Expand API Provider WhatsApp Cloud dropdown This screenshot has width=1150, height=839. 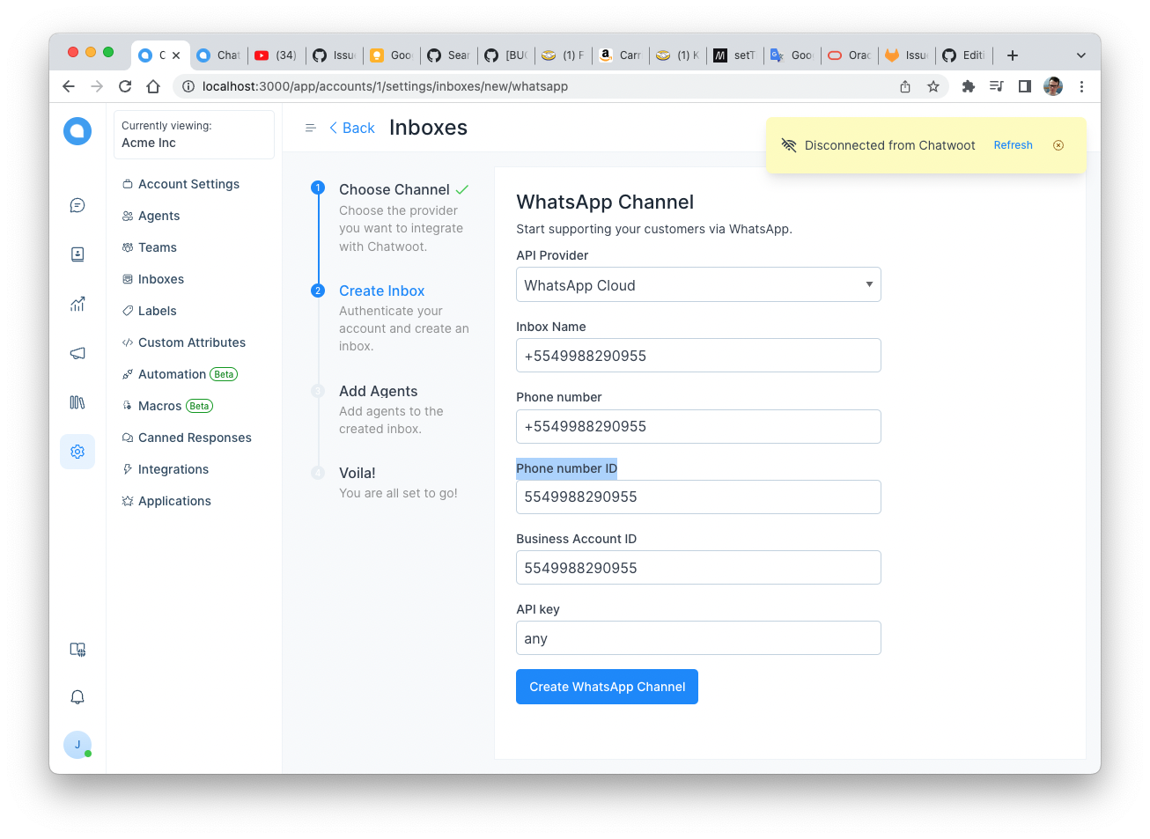pos(698,284)
